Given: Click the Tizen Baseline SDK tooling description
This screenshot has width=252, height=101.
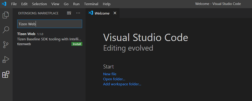Looking at the screenshot, I should (x=49, y=39).
